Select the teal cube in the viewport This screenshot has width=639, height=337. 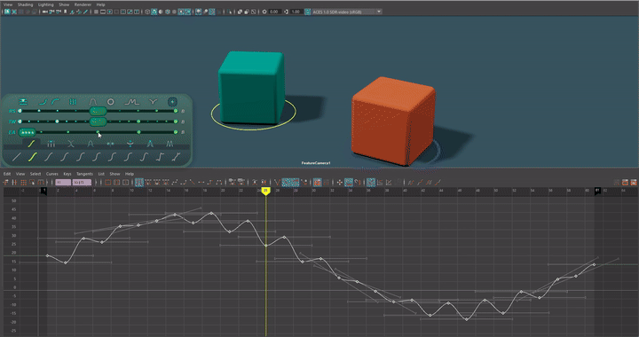click(x=252, y=88)
